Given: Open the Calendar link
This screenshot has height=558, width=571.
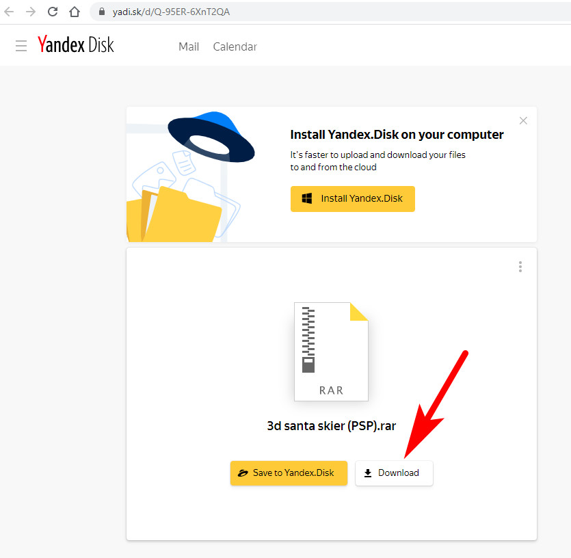Looking at the screenshot, I should (x=235, y=46).
